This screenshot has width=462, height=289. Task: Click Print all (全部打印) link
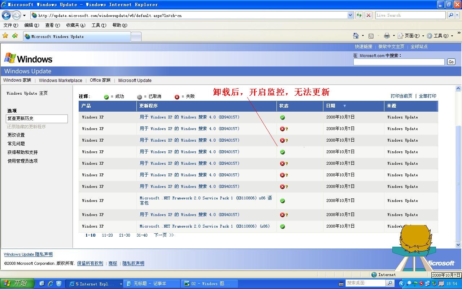[427, 96]
